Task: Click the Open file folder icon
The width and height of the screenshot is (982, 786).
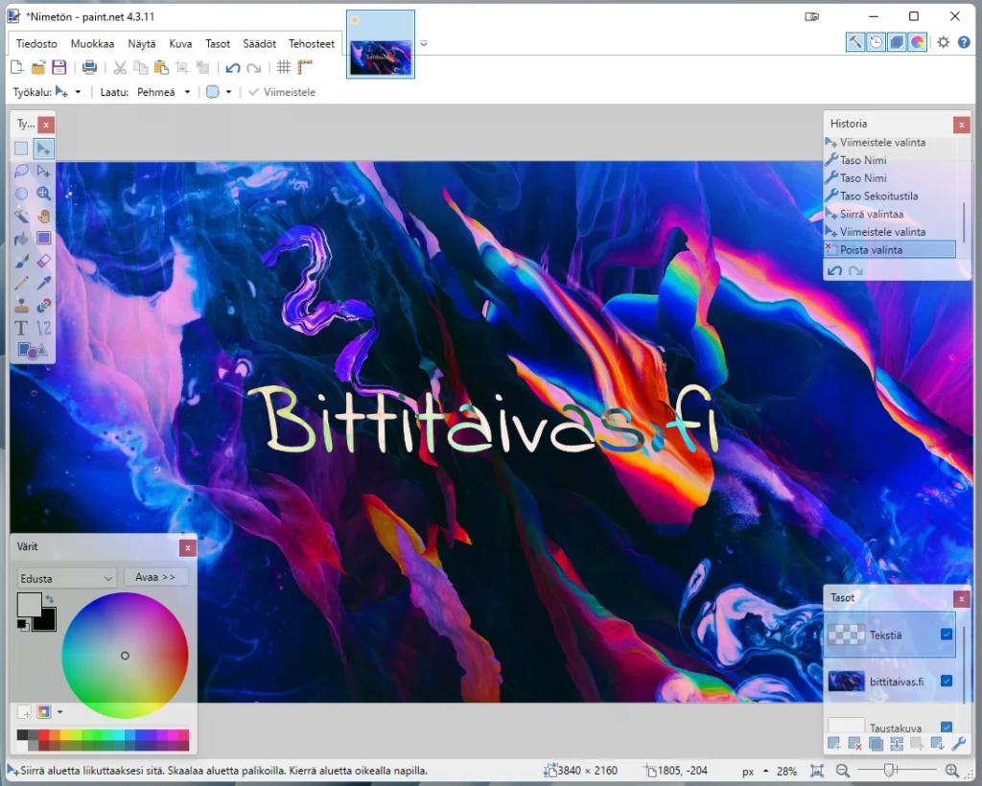Action: pos(38,67)
